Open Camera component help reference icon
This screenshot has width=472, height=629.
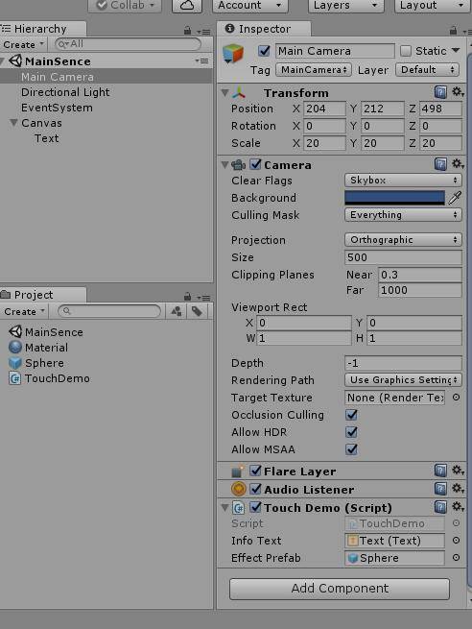coord(440,164)
